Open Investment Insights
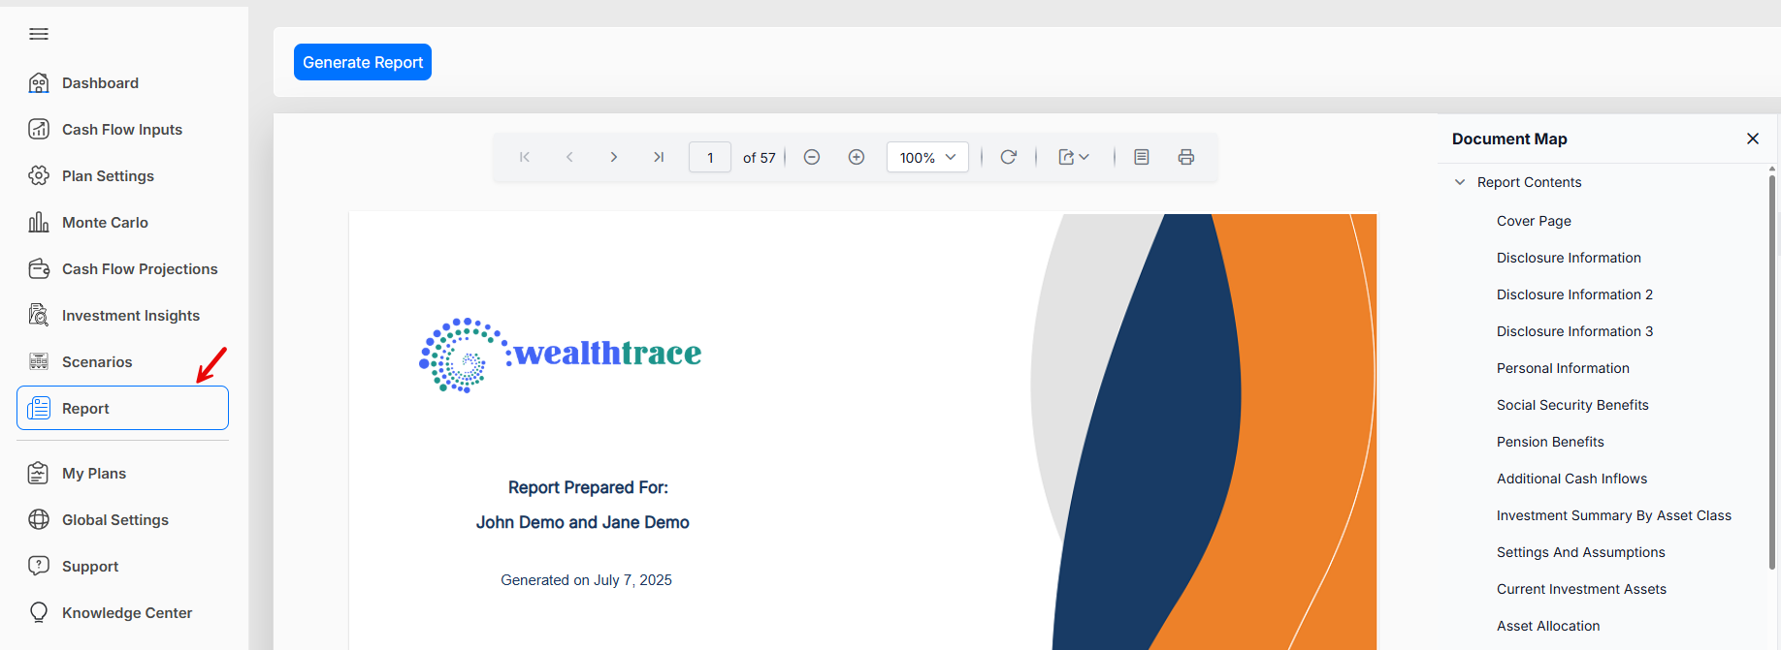Image resolution: width=1781 pixels, height=650 pixels. [x=131, y=316]
